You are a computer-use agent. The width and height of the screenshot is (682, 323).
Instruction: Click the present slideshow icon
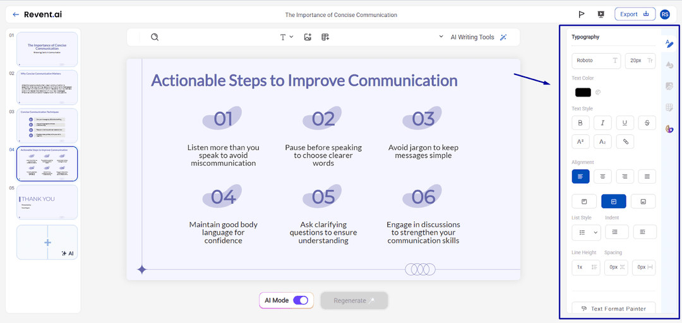click(601, 15)
